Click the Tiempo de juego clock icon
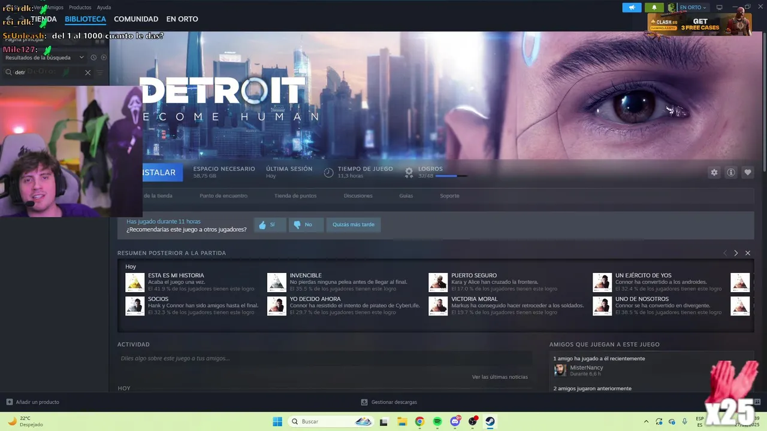 328,172
